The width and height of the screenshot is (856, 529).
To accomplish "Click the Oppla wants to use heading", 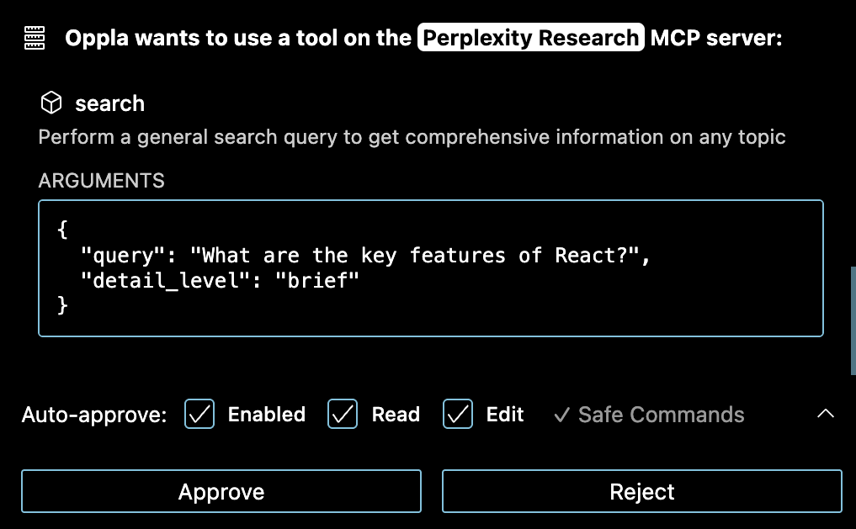I will (x=238, y=38).
